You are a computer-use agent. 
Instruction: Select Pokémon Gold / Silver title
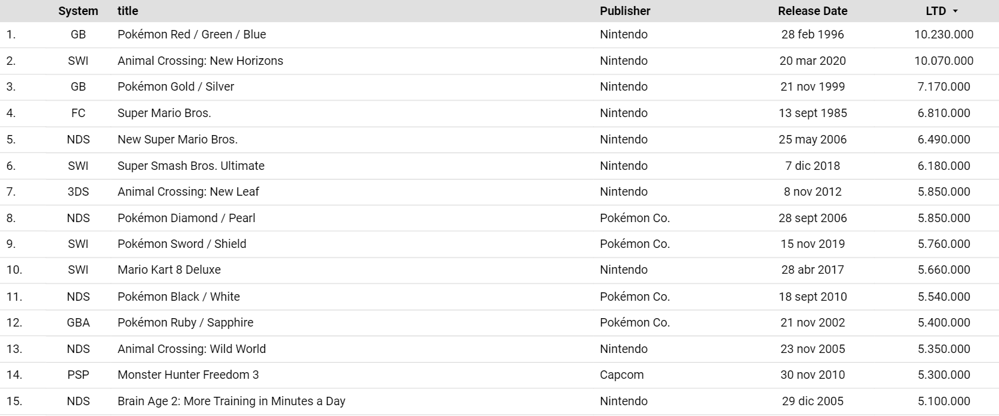pyautogui.click(x=176, y=86)
